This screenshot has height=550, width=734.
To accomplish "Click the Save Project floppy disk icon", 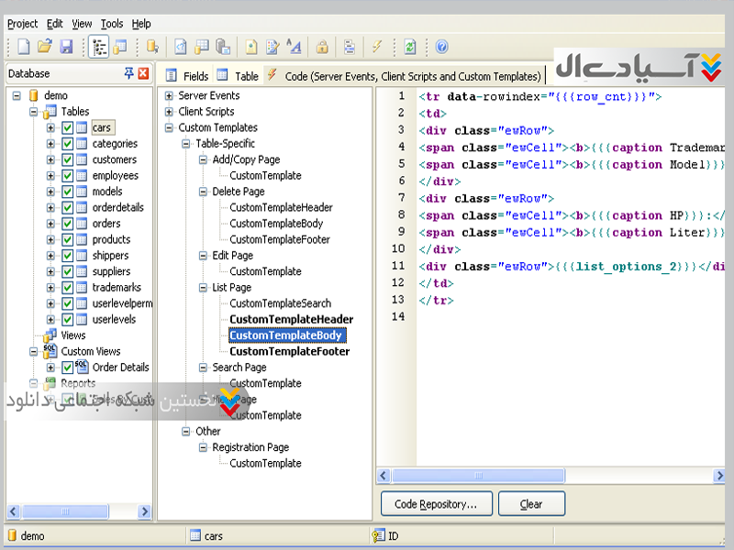I will pyautogui.click(x=66, y=47).
